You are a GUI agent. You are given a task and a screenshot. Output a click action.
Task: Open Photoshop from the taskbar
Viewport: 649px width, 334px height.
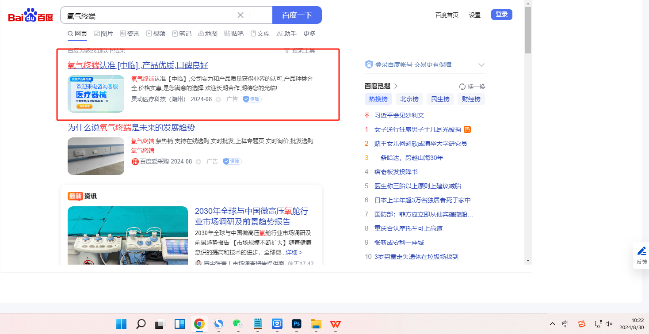coord(296,324)
